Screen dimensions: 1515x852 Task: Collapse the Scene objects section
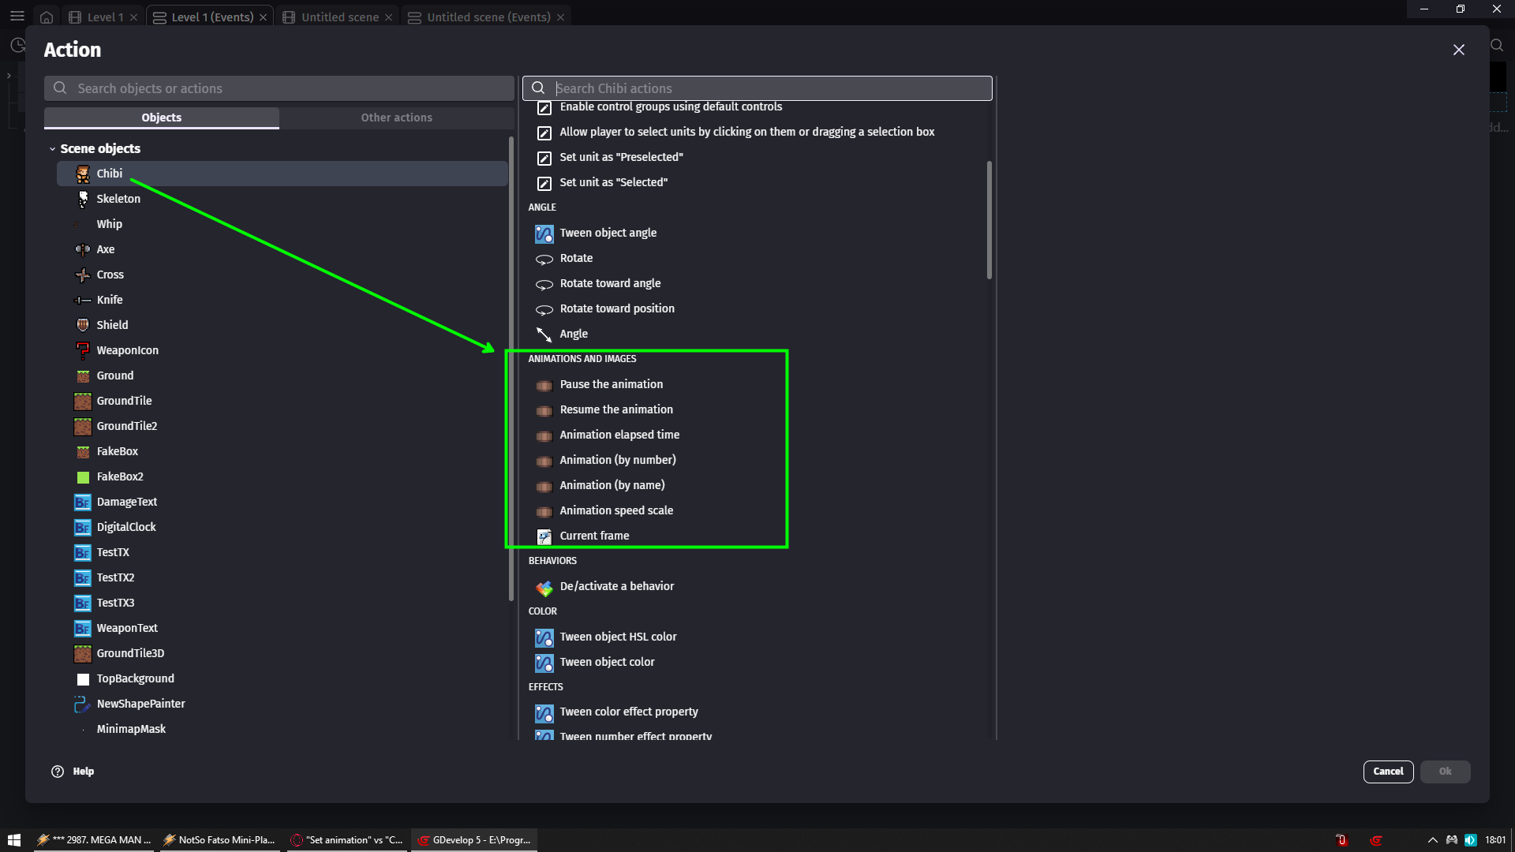click(x=53, y=148)
